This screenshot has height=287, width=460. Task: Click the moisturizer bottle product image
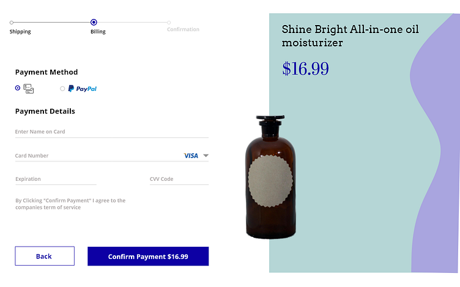click(269, 178)
